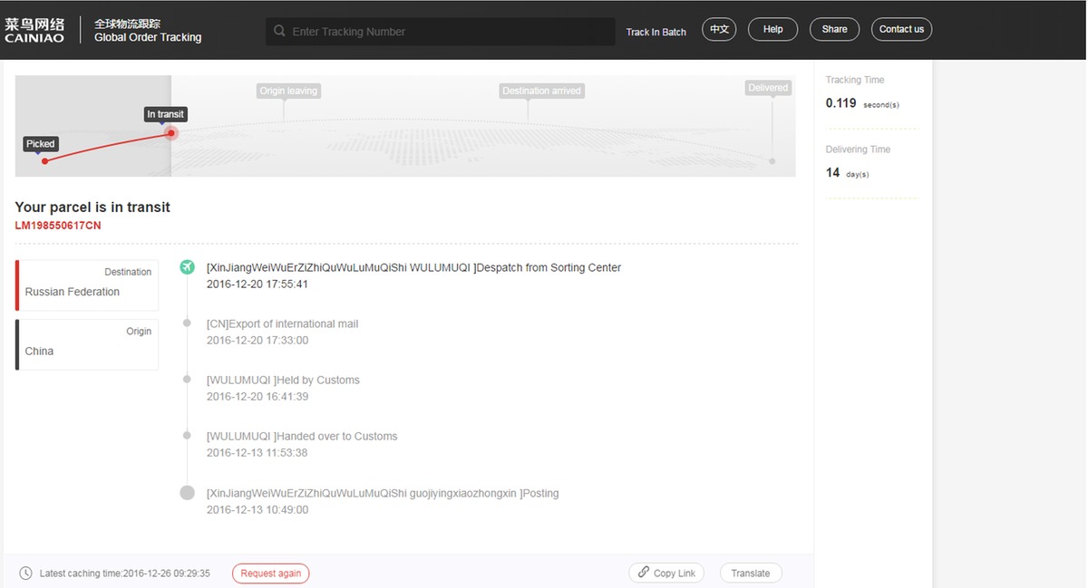1088x588 pixels.
Task: Click the Tracking Time value 0.119
Action: (x=840, y=103)
